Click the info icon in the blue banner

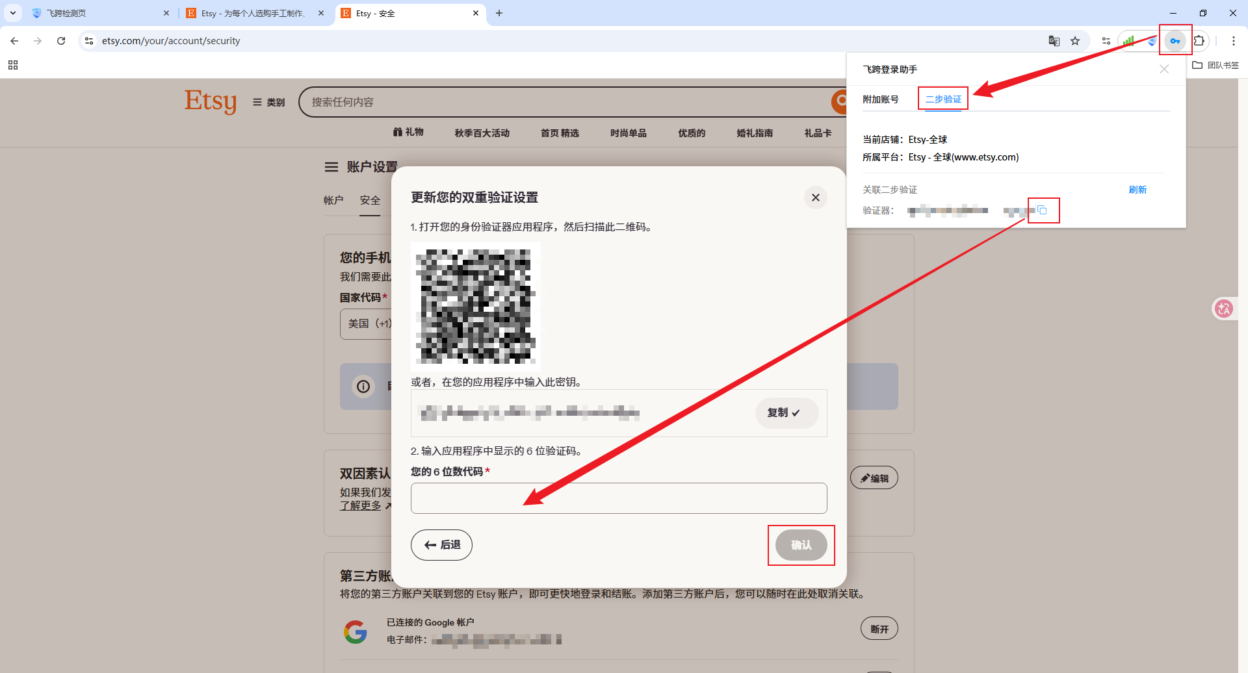pyautogui.click(x=363, y=387)
